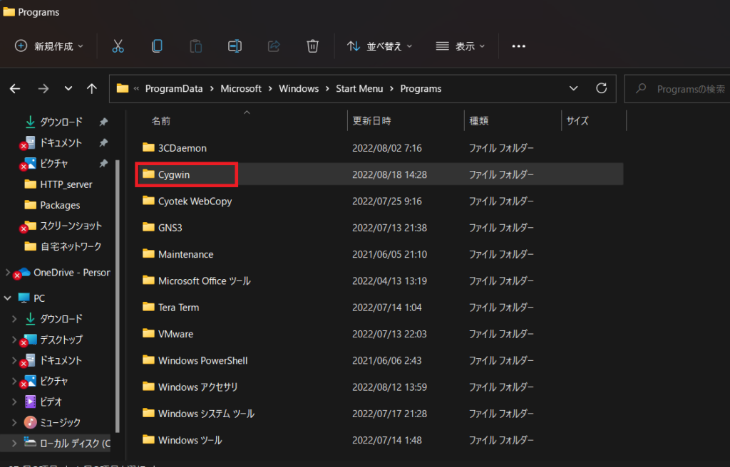This screenshot has width=730, height=467.
Task: Sort by 更新日時 column header
Action: 371,121
